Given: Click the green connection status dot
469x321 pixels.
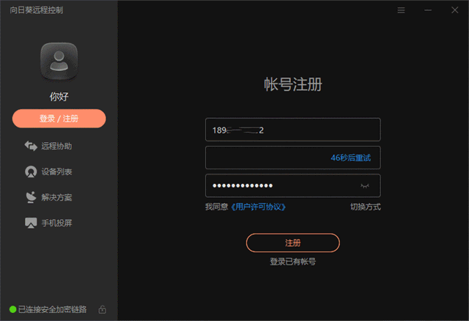Looking at the screenshot, I should point(12,309).
